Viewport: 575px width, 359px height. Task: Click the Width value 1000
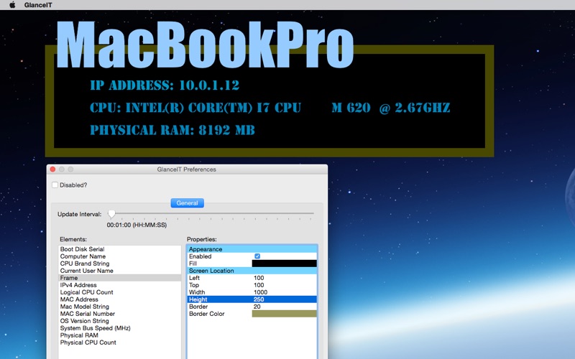(x=260, y=292)
